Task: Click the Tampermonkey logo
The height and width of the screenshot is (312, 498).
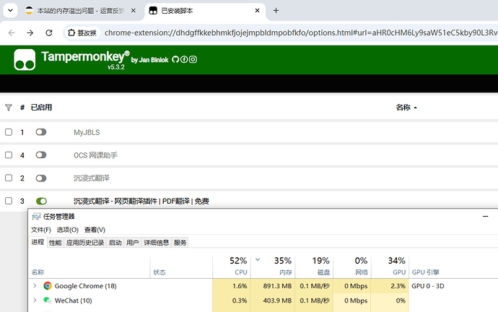Action: [25, 60]
